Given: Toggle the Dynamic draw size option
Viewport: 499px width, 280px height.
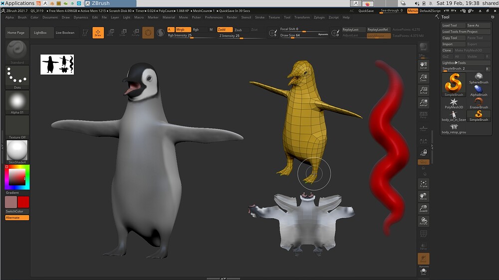Looking at the screenshot, I should tap(323, 34).
